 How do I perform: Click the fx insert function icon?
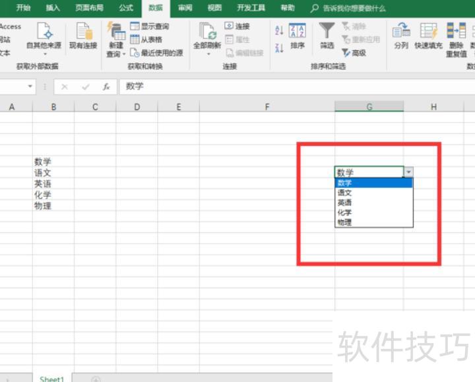pyautogui.click(x=106, y=87)
